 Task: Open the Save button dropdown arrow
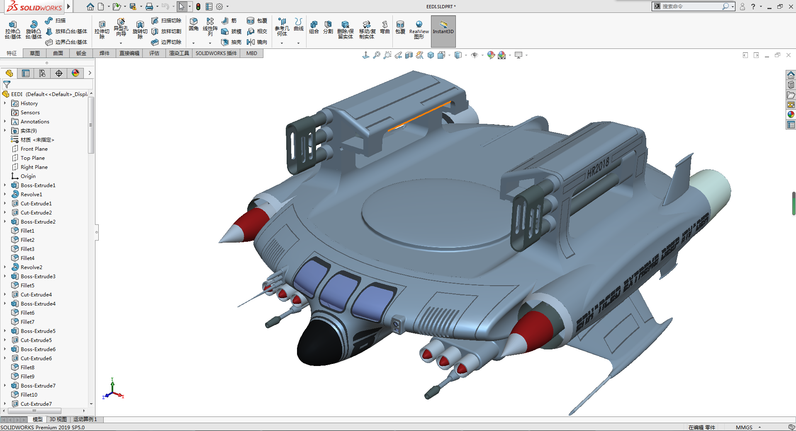click(x=141, y=7)
